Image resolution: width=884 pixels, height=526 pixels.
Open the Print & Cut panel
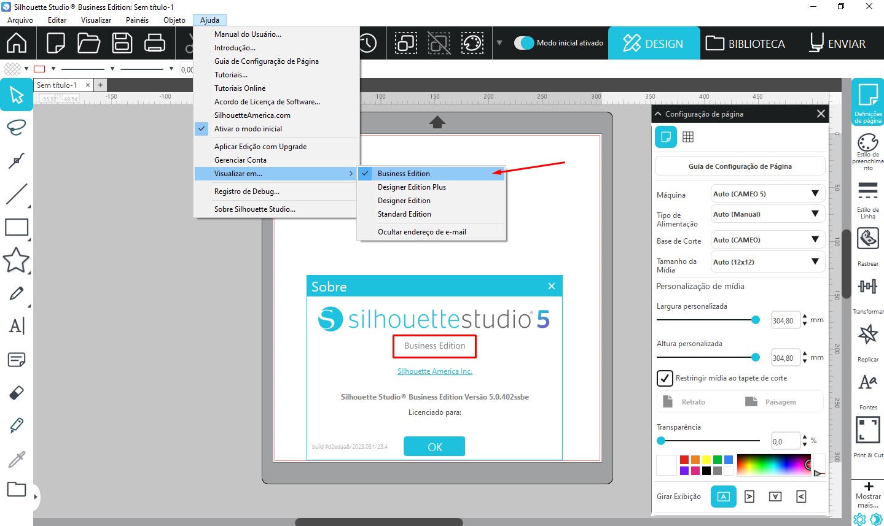867,437
